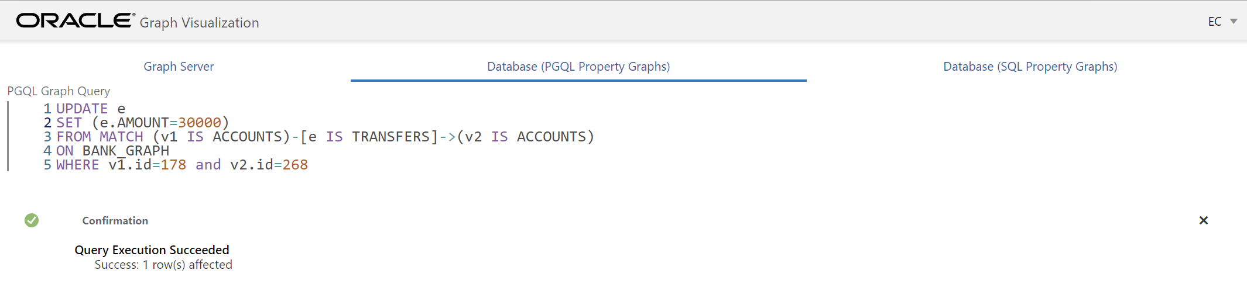
Task: Click BANK_GRAPH in the ON clause
Action: coord(125,151)
